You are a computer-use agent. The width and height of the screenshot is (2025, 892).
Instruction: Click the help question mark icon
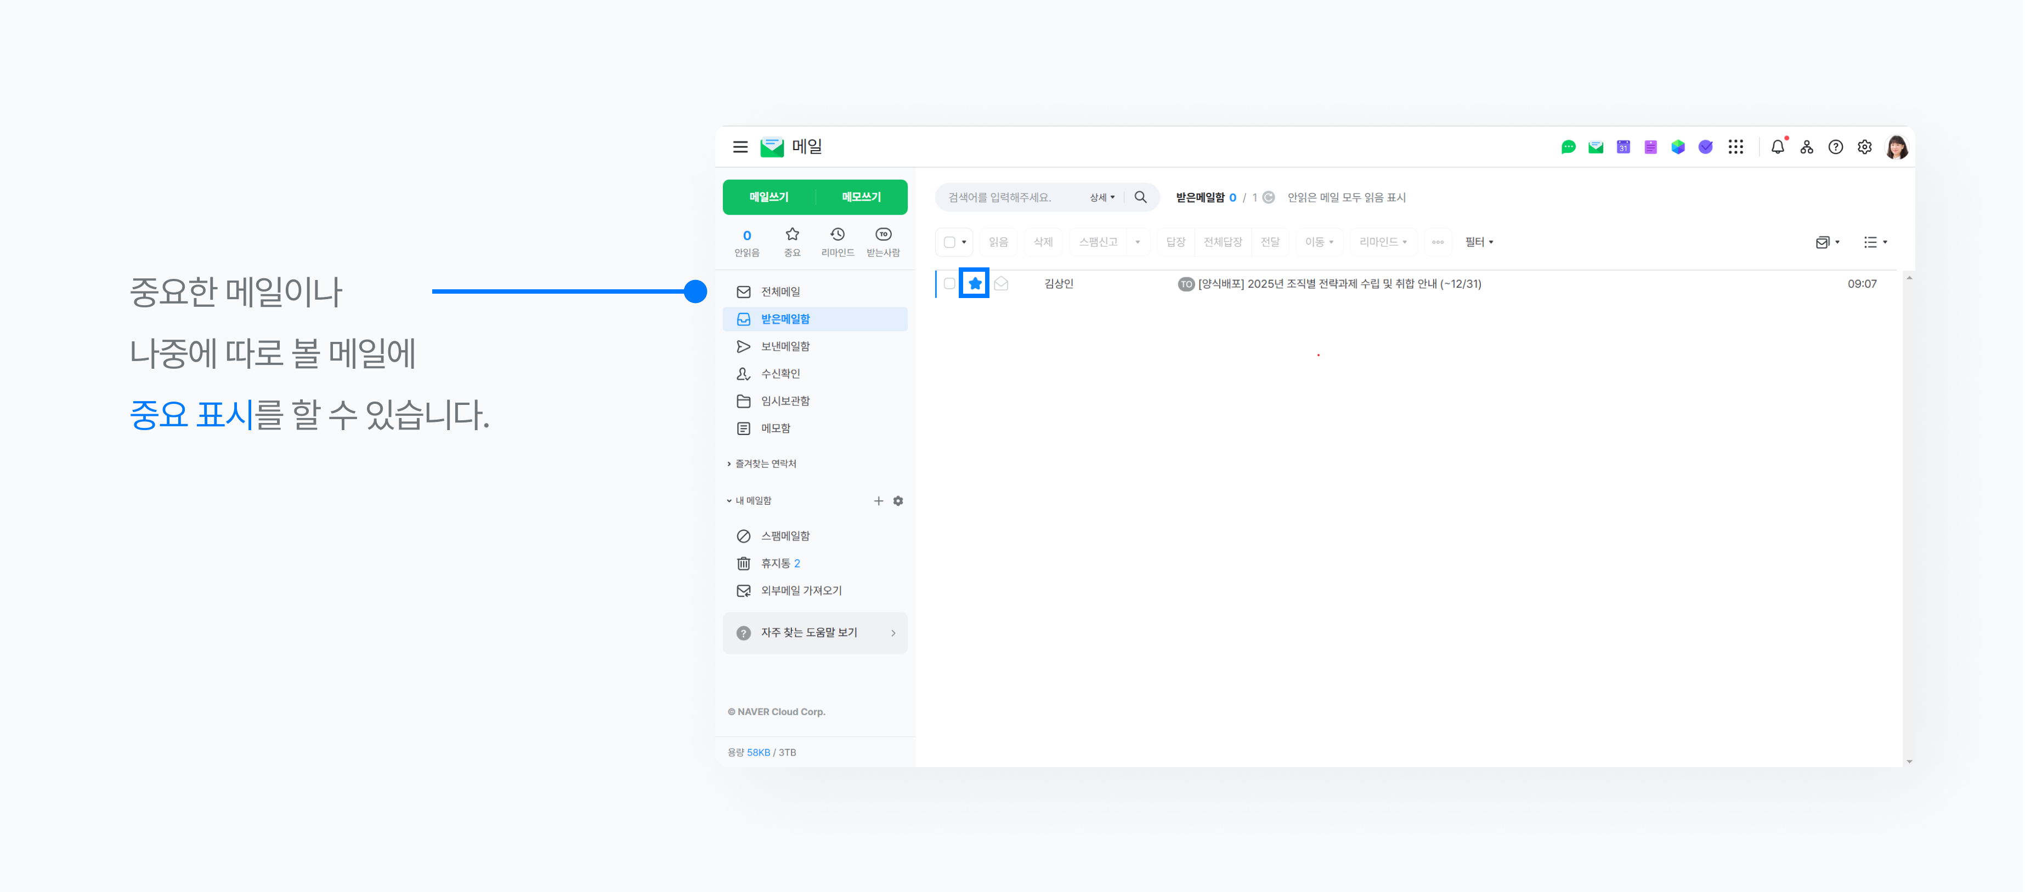coord(1836,147)
